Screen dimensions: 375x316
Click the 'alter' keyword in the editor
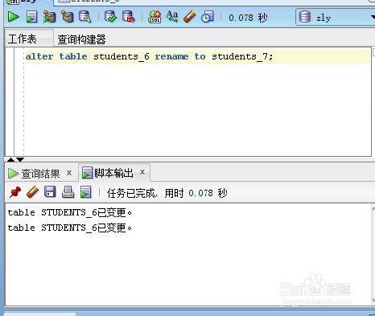[x=39, y=56]
